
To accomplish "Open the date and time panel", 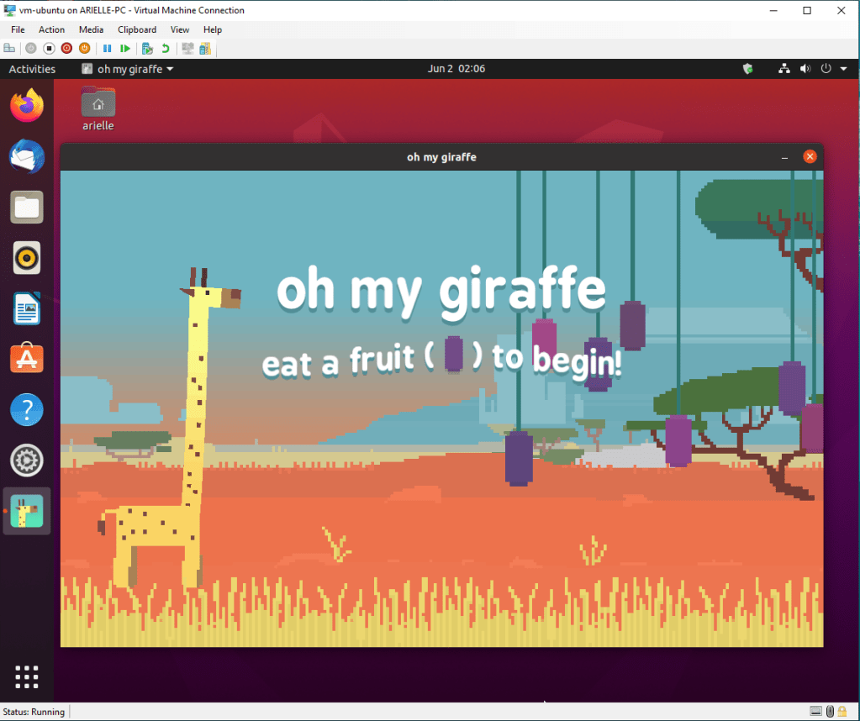I will (456, 69).
